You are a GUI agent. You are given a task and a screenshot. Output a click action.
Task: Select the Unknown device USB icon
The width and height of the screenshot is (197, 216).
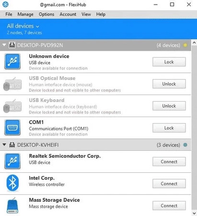[12, 61]
